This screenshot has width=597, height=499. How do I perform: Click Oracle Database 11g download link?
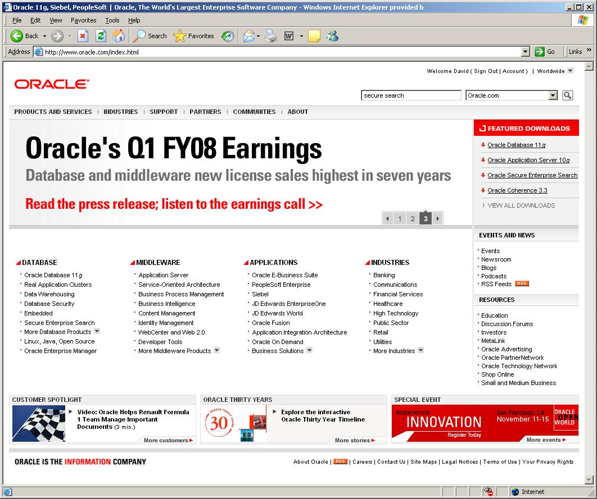(x=516, y=145)
